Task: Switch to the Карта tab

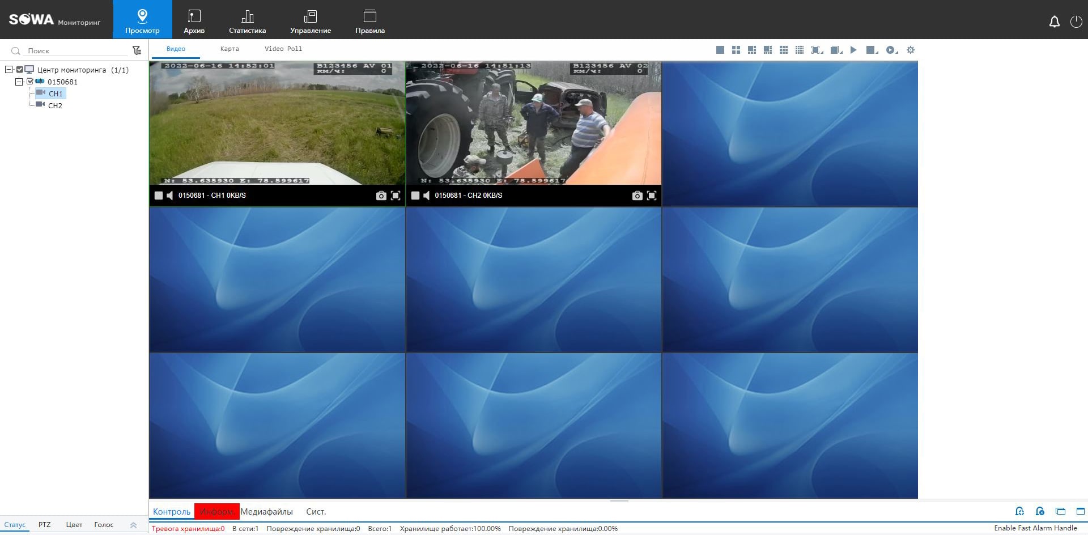Action: [229, 49]
